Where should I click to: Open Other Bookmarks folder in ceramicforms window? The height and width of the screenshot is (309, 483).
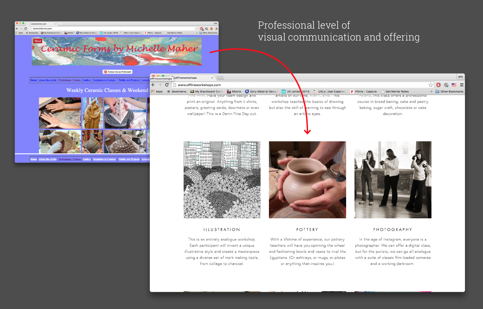tap(208, 33)
